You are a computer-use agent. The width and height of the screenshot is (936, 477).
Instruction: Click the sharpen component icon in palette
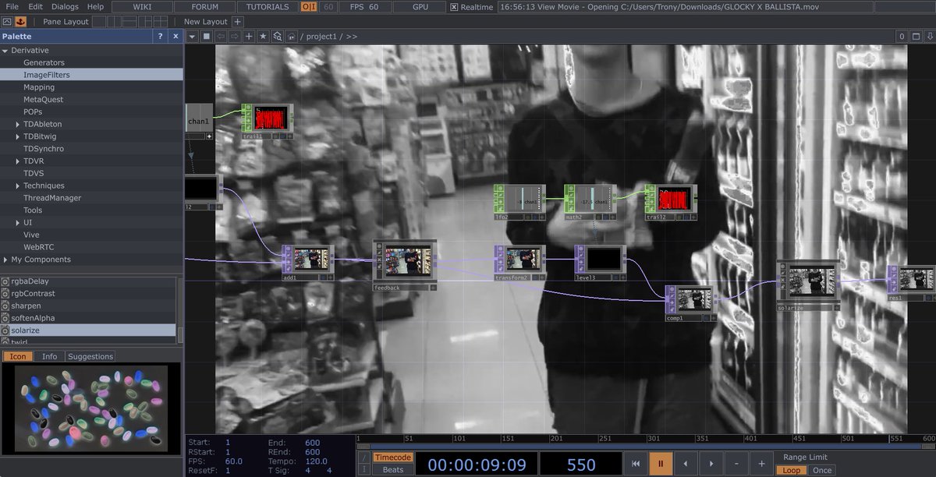point(5,306)
